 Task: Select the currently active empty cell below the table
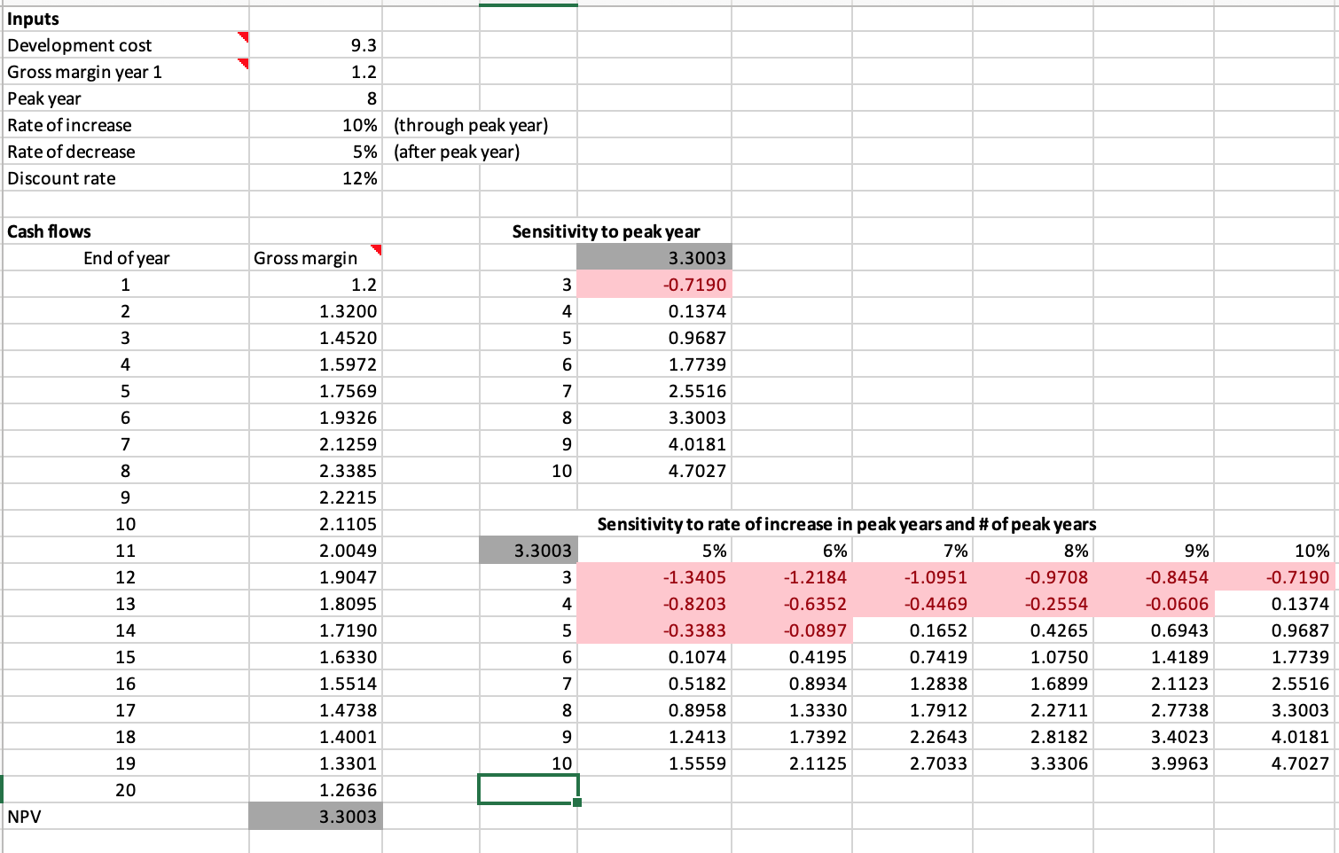[528, 789]
